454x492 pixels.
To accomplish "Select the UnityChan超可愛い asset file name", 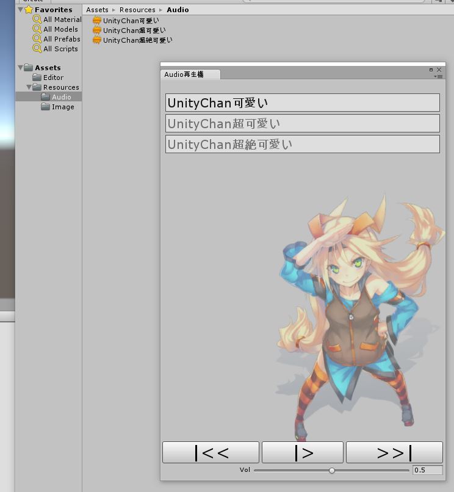I will pyautogui.click(x=134, y=31).
